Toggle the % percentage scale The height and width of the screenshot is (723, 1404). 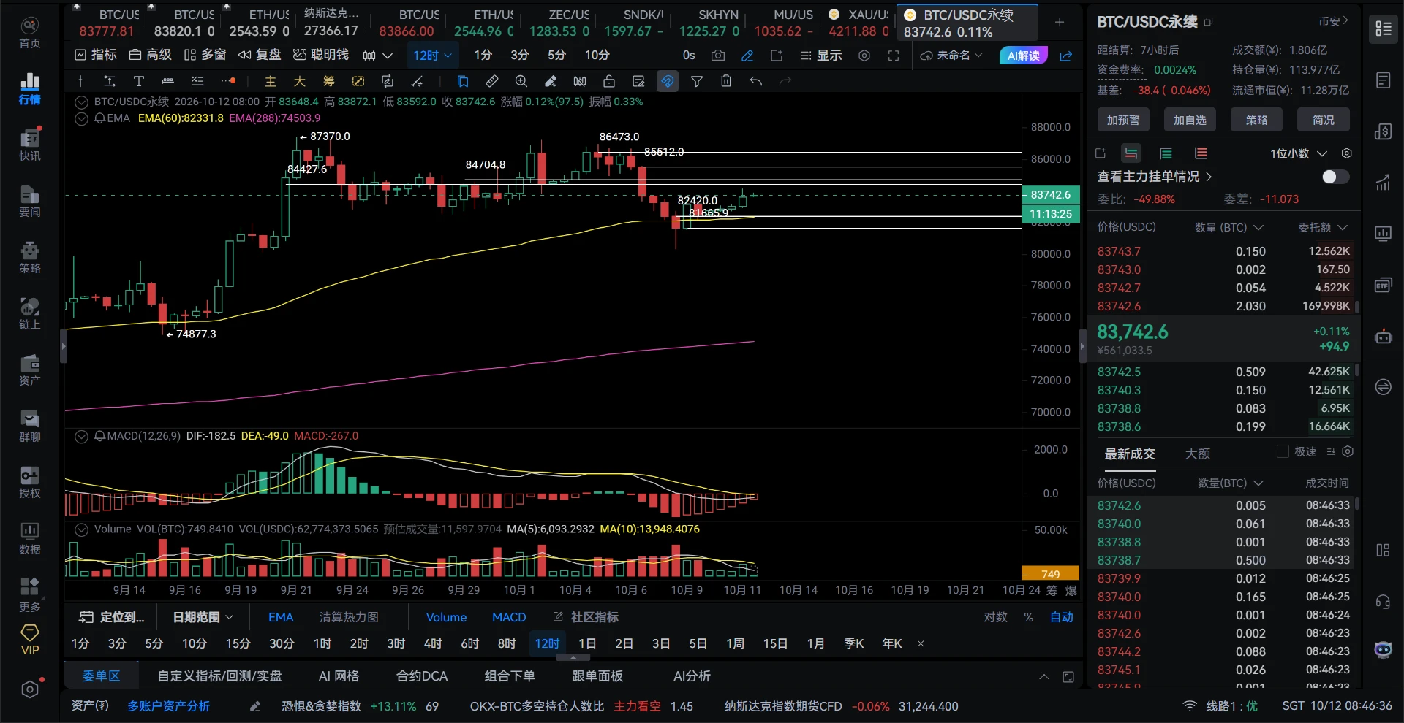click(1029, 617)
